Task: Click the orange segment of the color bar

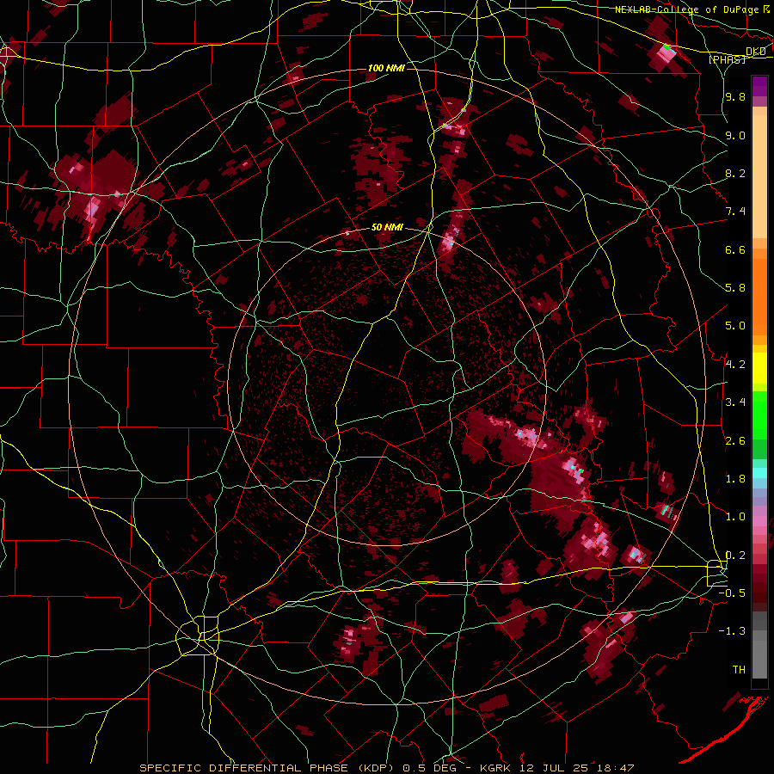Action: tap(759, 296)
